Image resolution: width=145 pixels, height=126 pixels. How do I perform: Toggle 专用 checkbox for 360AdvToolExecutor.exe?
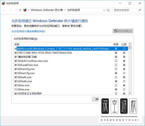coord(116,61)
